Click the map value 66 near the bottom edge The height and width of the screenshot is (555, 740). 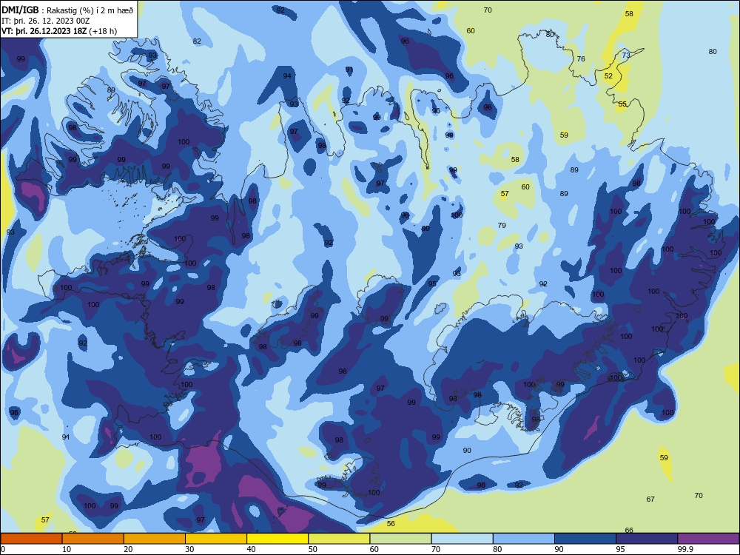tap(628, 531)
